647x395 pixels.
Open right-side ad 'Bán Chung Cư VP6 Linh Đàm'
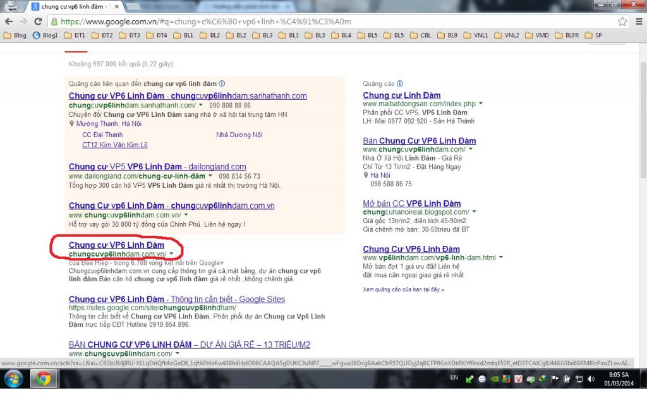tap(420, 141)
